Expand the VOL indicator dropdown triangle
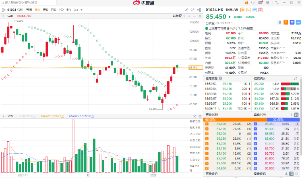Image resolution: width=302 pixels, height=178 pixels. point(3,116)
